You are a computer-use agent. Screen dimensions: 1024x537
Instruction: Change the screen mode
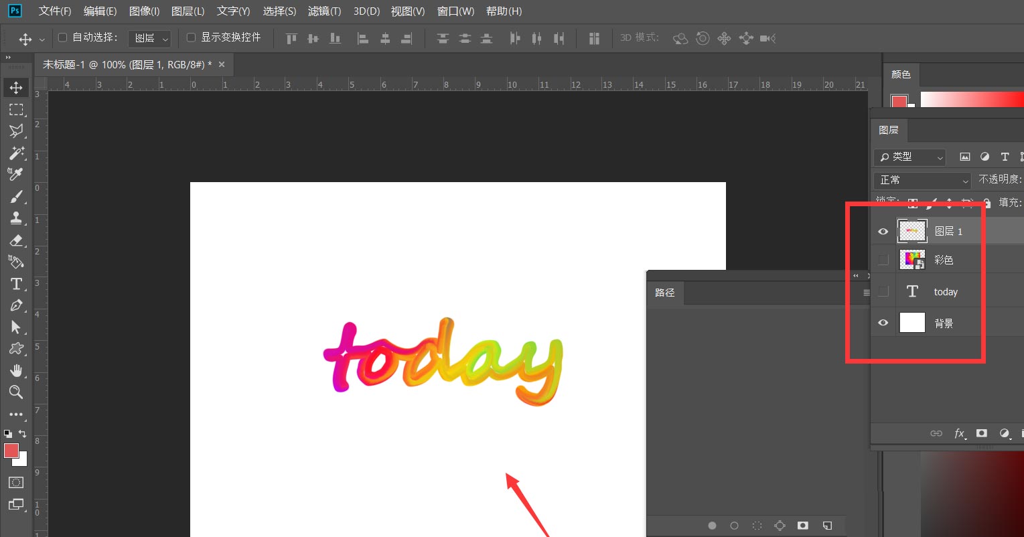[x=16, y=504]
